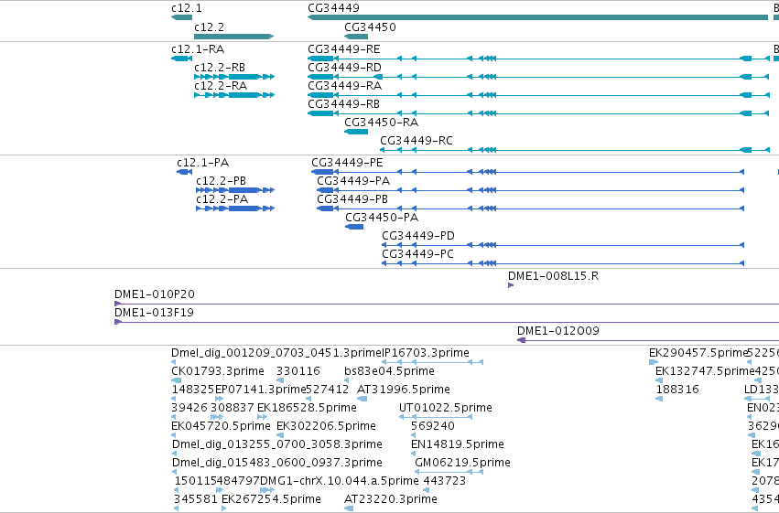Select protein CG34449-PD

click(563, 245)
